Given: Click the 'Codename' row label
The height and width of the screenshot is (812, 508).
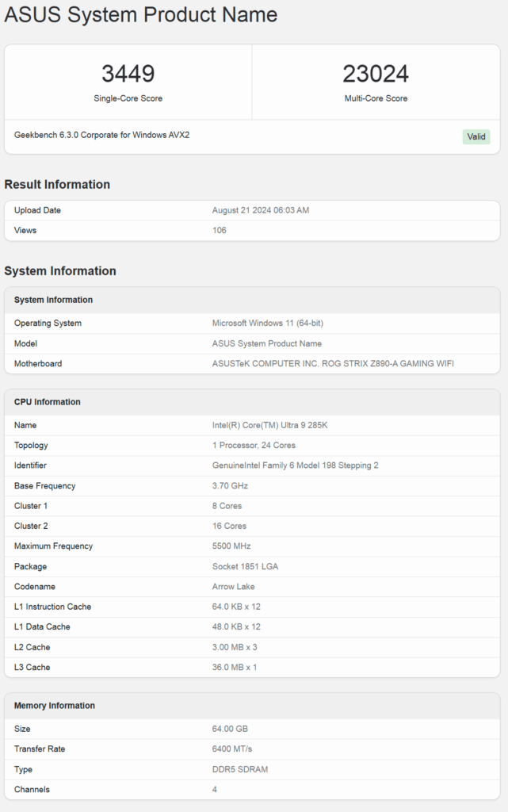Looking at the screenshot, I should (34, 587).
